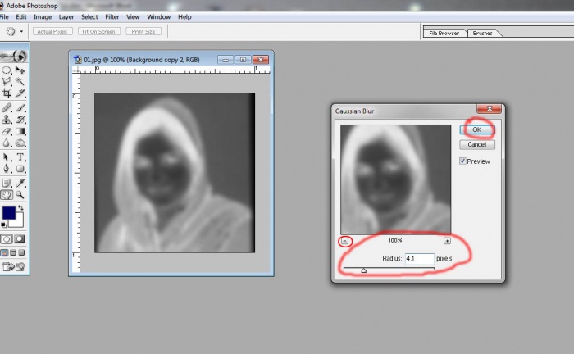Viewport: 574px width, 354px height.
Task: Click the Radius slider handle
Action: 363,270
